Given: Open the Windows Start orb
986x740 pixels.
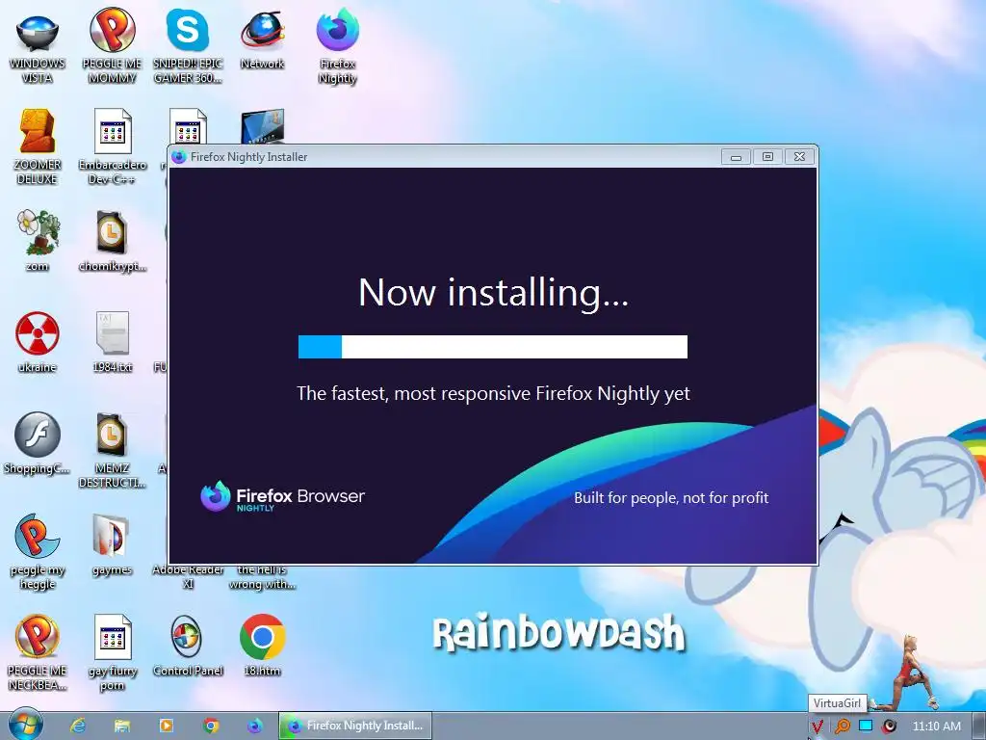Looking at the screenshot, I should pos(25,725).
